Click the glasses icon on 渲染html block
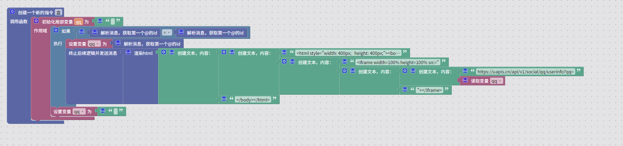This screenshot has width=623, height=146. coord(128,52)
